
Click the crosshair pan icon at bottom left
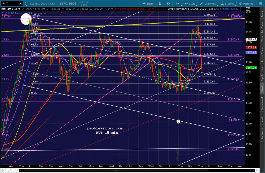coord(3,170)
